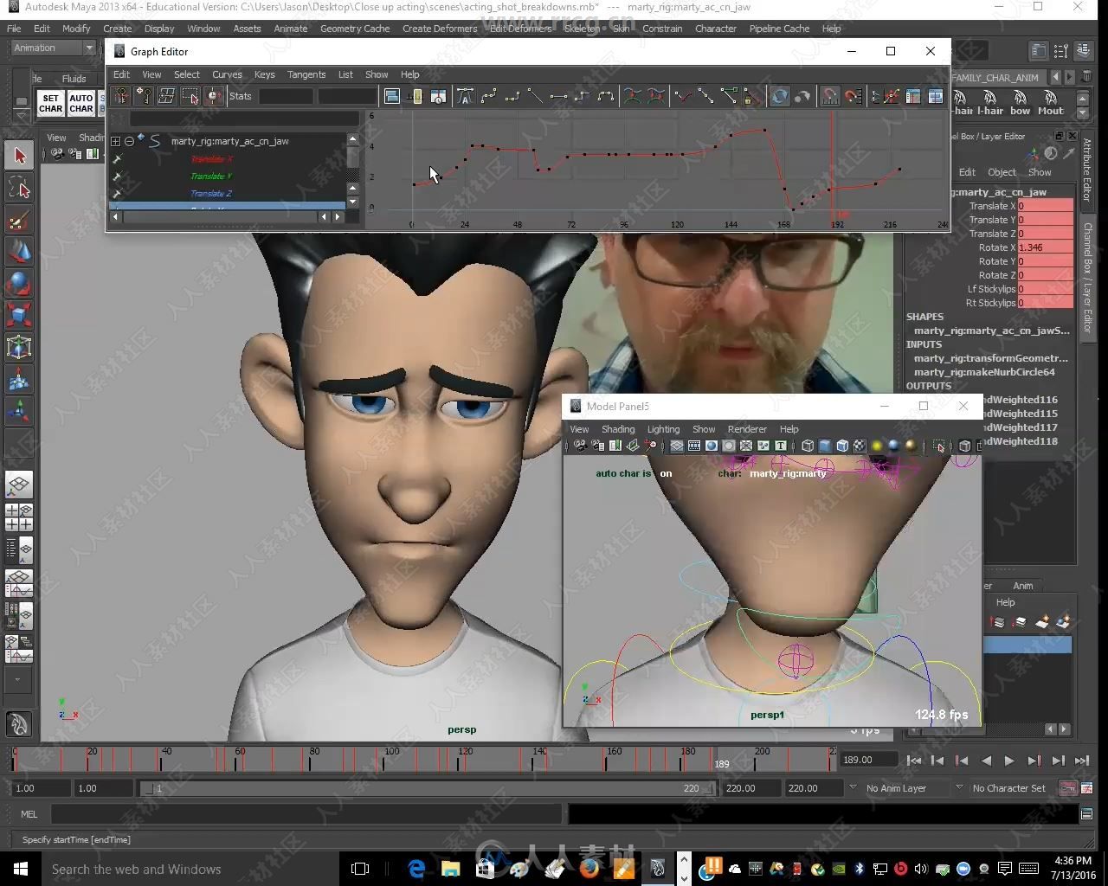Image resolution: width=1108 pixels, height=886 pixels.
Task: Pick the Scale tool cube icon
Action: [19, 315]
